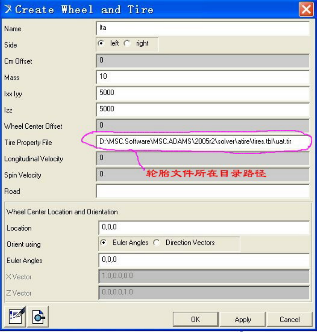Click the Apply button
The image size is (317, 332).
[x=243, y=319]
